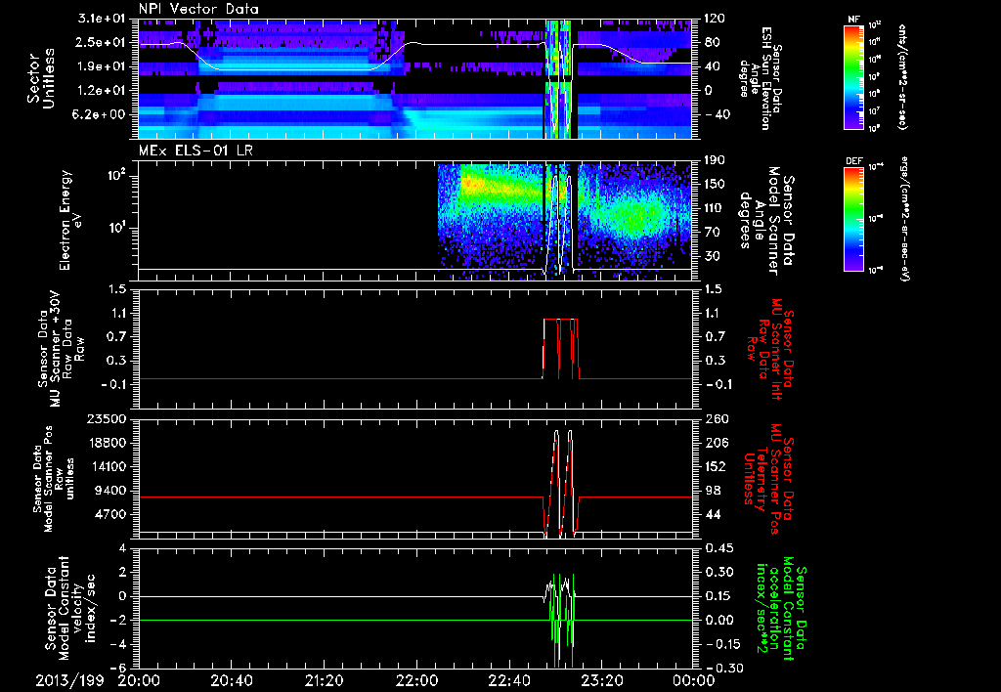Click the '2.5e+01' sector axis value
Viewport: 1001px width, 692px height.
(x=102, y=42)
